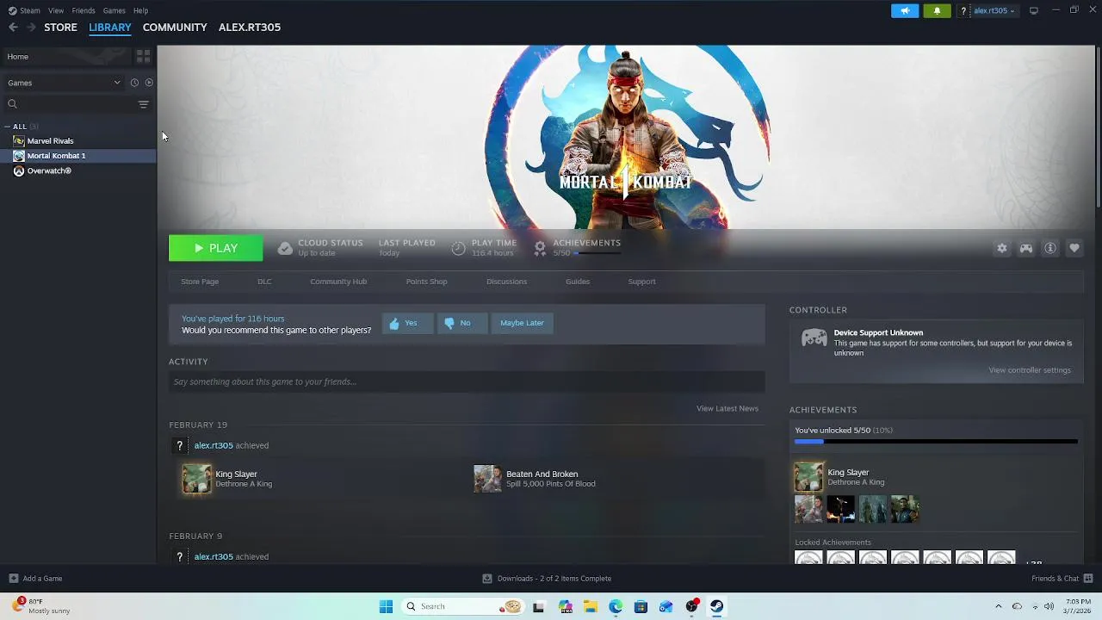Choose No for recommendation
Screen dimensions: 1102x620
coord(461,323)
